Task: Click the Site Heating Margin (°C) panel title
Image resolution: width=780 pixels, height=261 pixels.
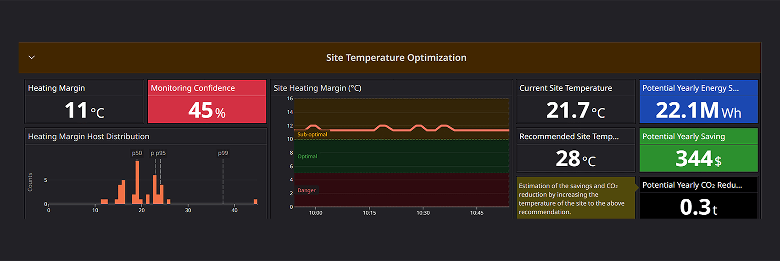Action: [x=318, y=88]
